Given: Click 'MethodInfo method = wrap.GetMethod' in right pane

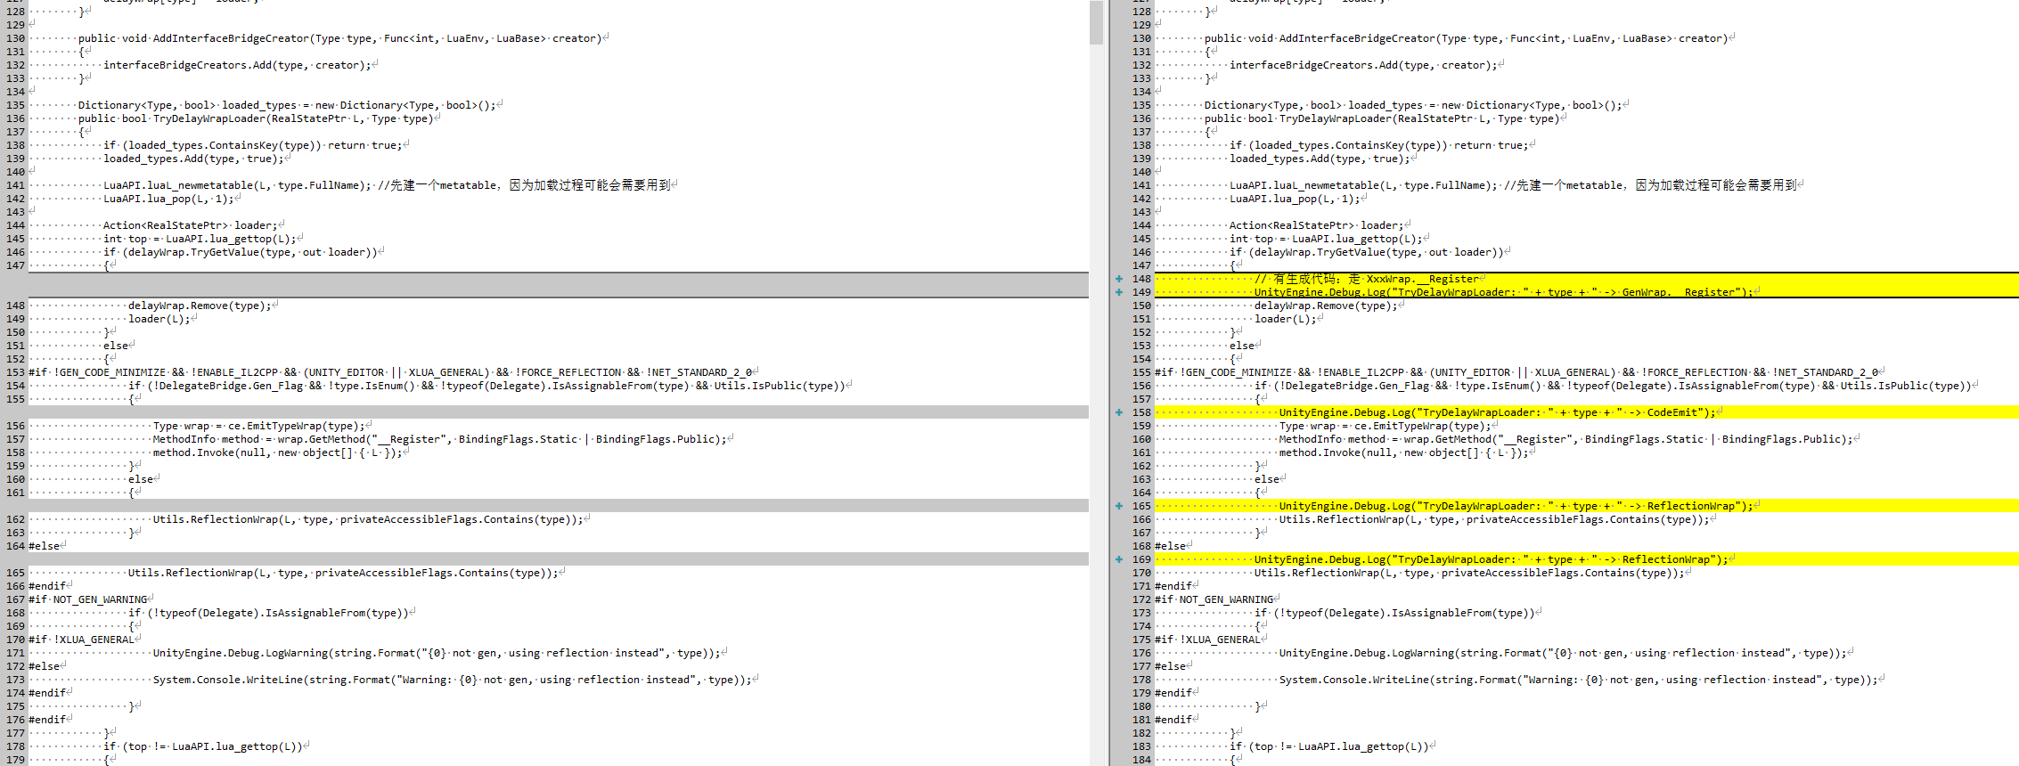Looking at the screenshot, I should [1565, 439].
